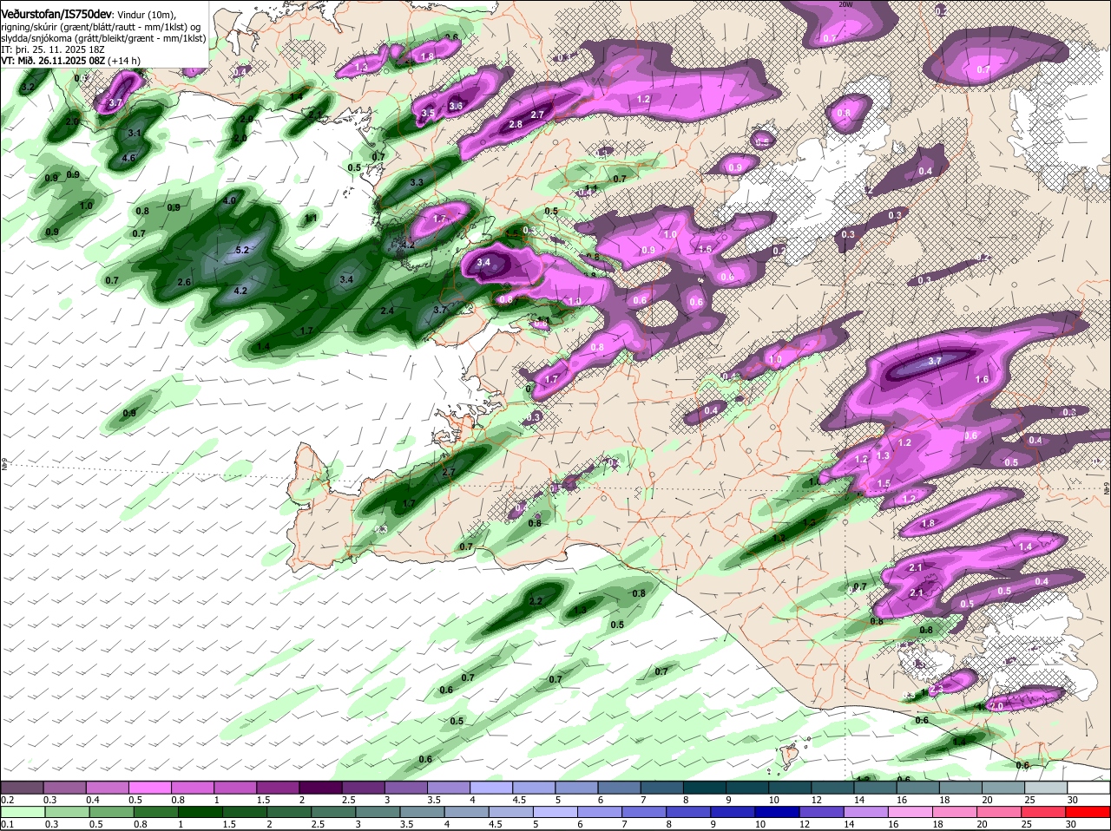Click the 1.5 snowfall value on the map
Image resolution: width=1111 pixels, height=831 pixels.
tap(884, 483)
